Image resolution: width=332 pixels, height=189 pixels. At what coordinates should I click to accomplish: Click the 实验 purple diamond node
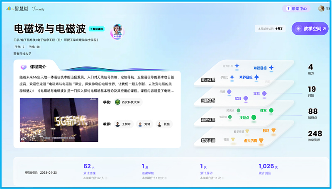(x=264, y=94)
